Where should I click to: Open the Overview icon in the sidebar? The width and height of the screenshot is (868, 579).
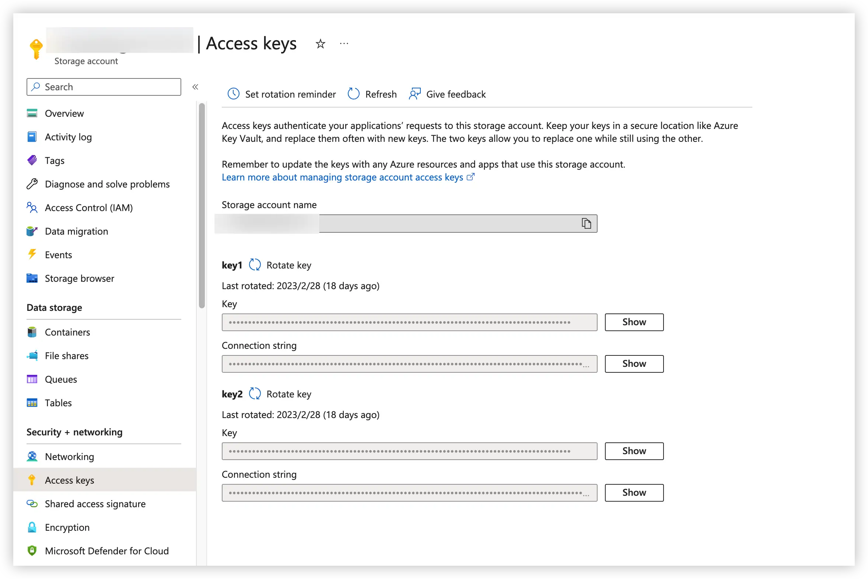pos(32,113)
